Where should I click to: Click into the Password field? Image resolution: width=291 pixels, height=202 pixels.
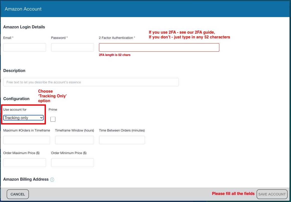pyautogui.click(x=72, y=47)
